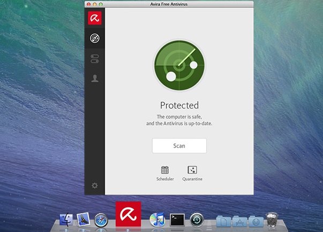This screenshot has width=323, height=232.
Task: Open the Applications folder stack in dock
Action: coord(239,220)
